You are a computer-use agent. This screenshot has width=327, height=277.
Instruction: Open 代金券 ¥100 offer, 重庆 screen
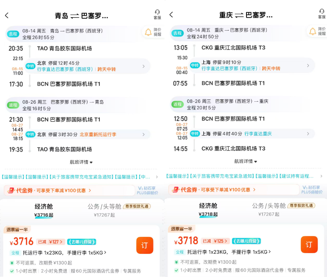(234, 189)
